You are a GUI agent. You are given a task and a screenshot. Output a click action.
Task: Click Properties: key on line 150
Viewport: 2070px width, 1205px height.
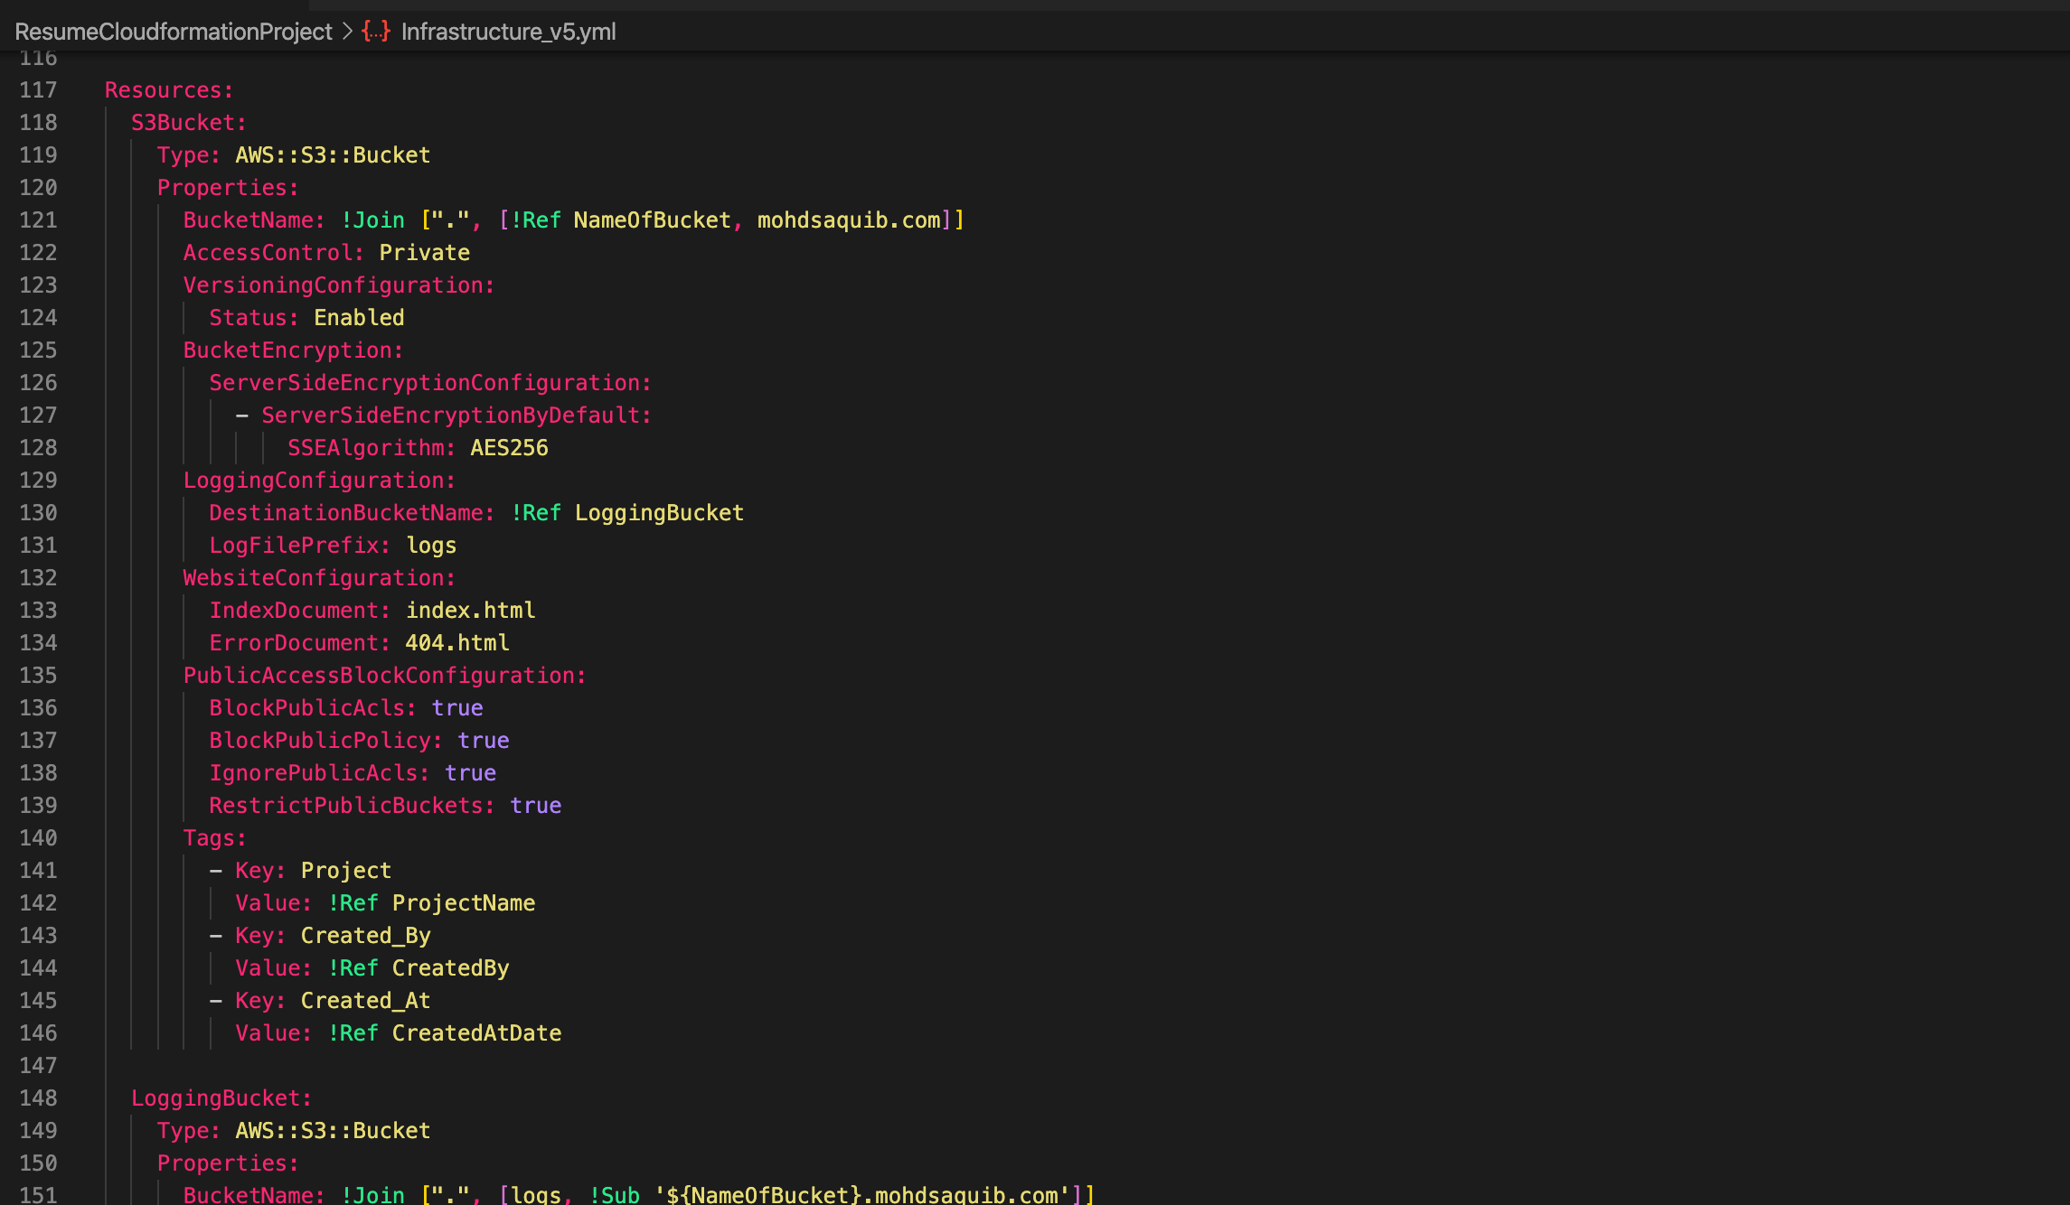pos(228,1163)
